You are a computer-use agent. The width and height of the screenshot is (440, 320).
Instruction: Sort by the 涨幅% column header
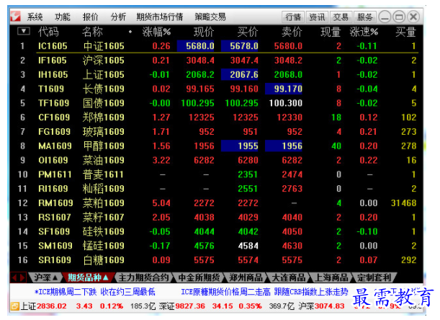(x=156, y=32)
